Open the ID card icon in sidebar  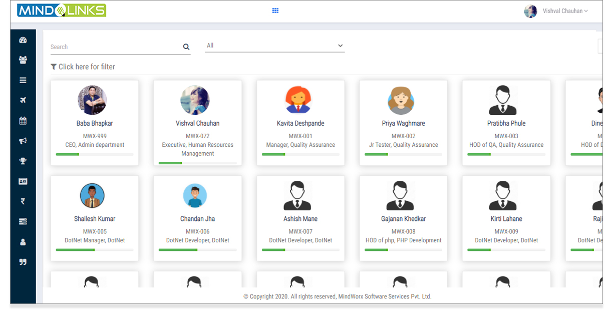click(23, 181)
